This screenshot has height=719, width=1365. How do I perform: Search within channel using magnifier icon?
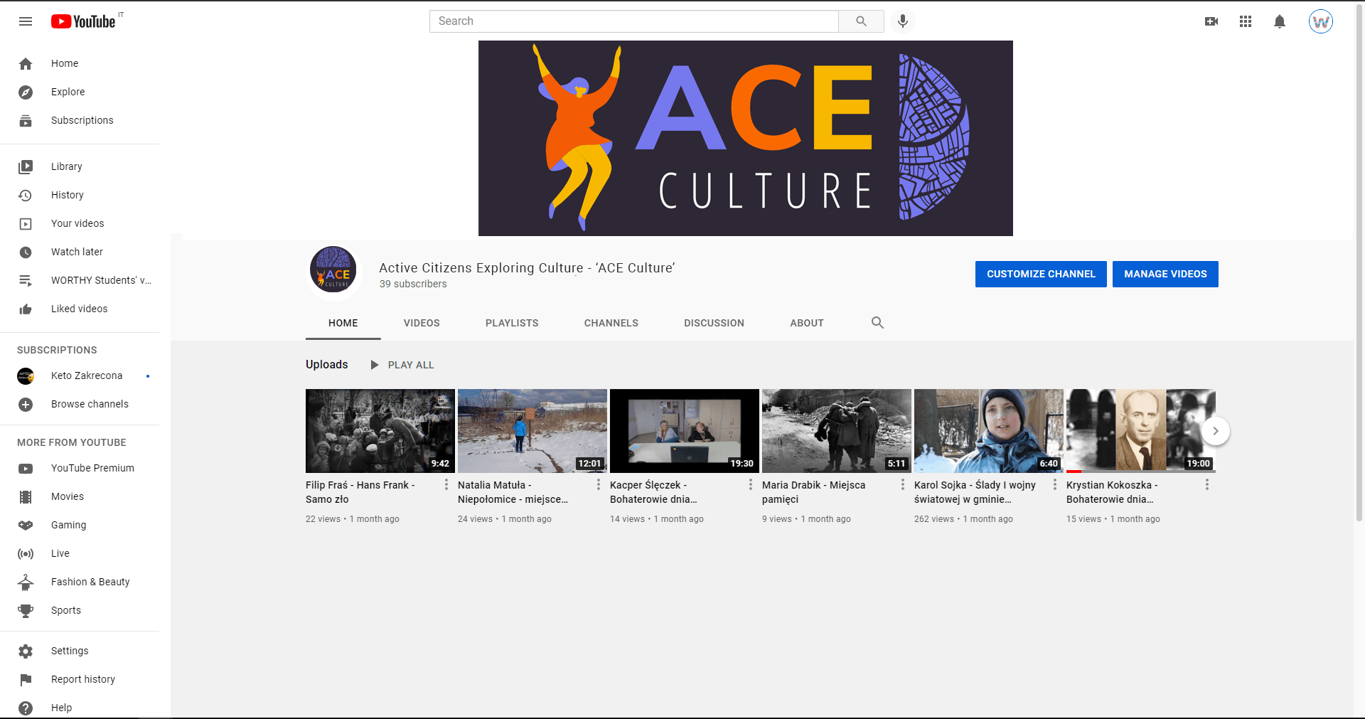point(877,323)
